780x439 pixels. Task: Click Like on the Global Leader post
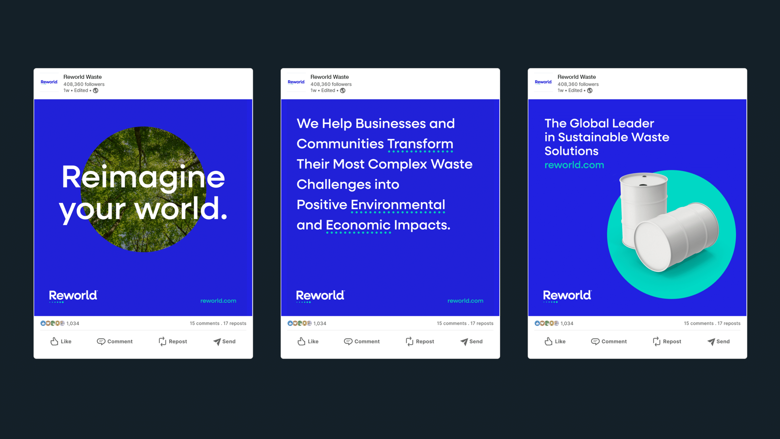(x=555, y=342)
